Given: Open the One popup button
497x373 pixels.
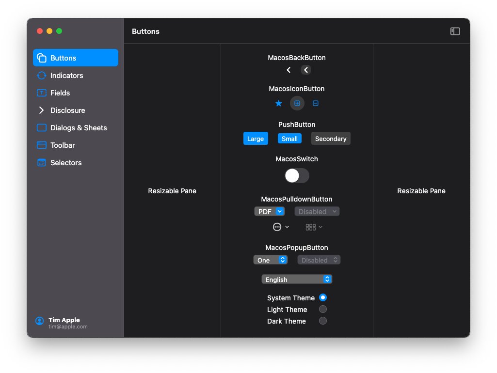Looking at the screenshot, I should point(271,260).
